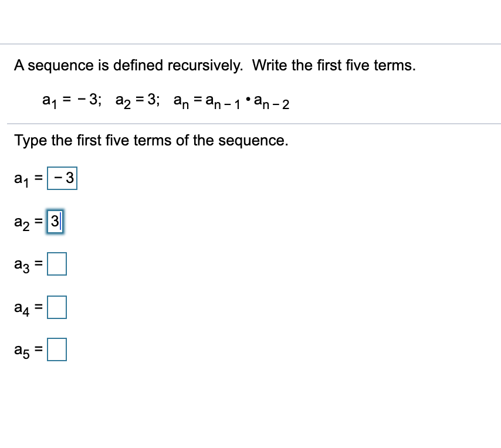This screenshot has height=448, width=501.
Task: Click the recursive formula an = an-1 · an-2
Action: coord(231,101)
